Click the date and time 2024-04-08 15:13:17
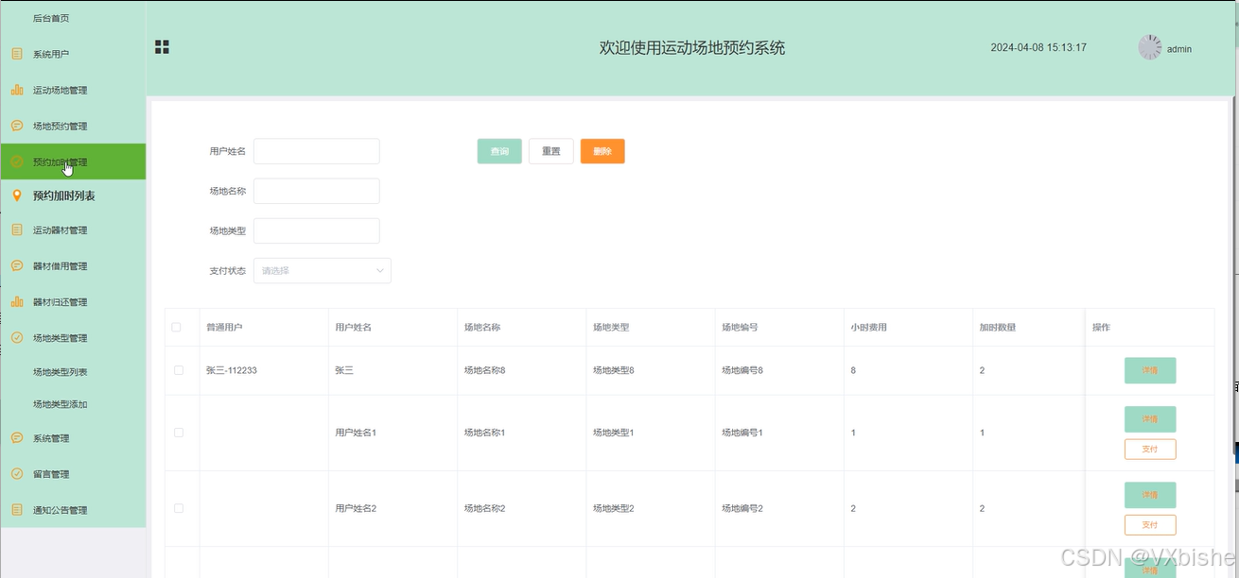The image size is (1239, 578). click(x=1038, y=47)
